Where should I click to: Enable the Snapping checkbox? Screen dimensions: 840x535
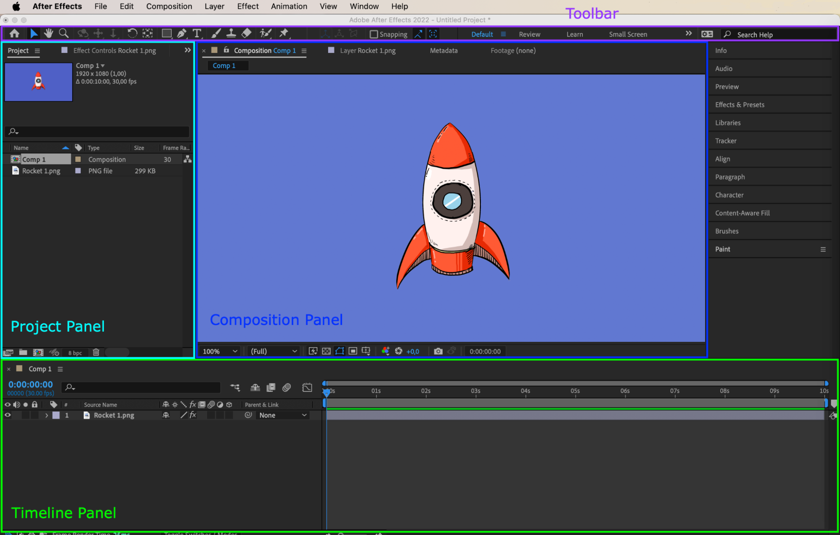pyautogui.click(x=374, y=34)
